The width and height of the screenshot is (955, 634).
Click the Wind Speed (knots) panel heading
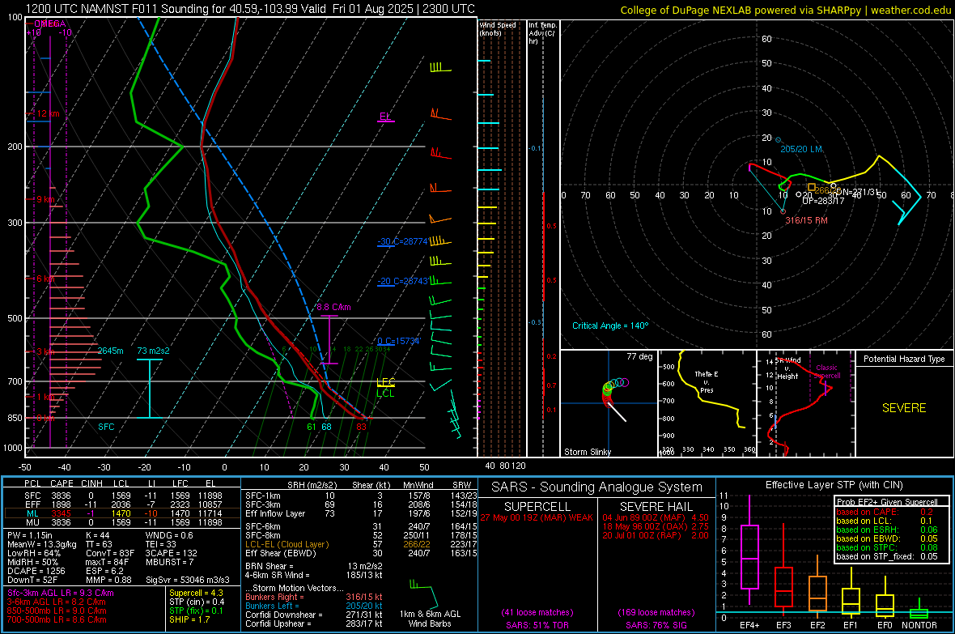click(x=498, y=28)
